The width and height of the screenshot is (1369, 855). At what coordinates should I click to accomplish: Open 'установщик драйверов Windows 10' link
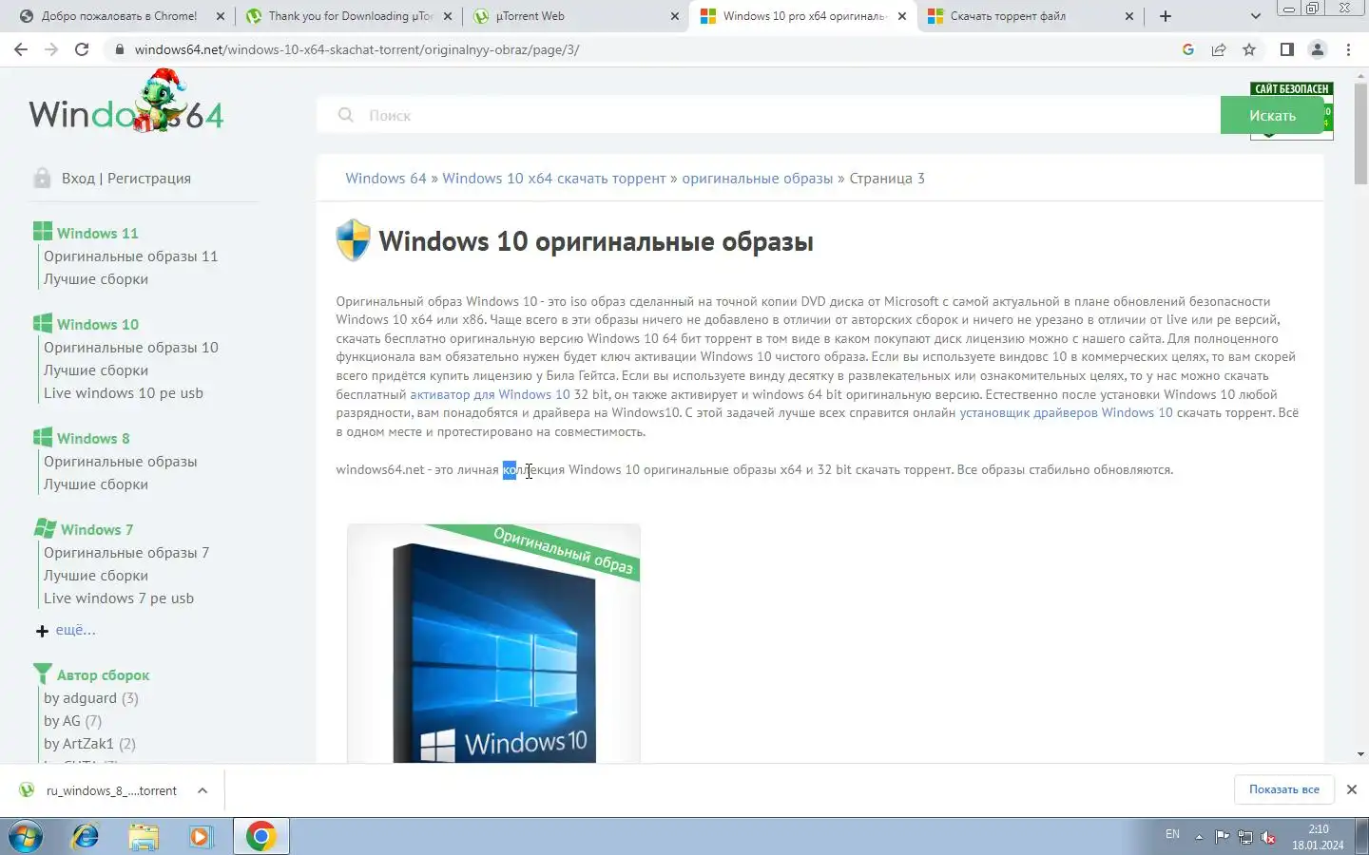click(1066, 413)
